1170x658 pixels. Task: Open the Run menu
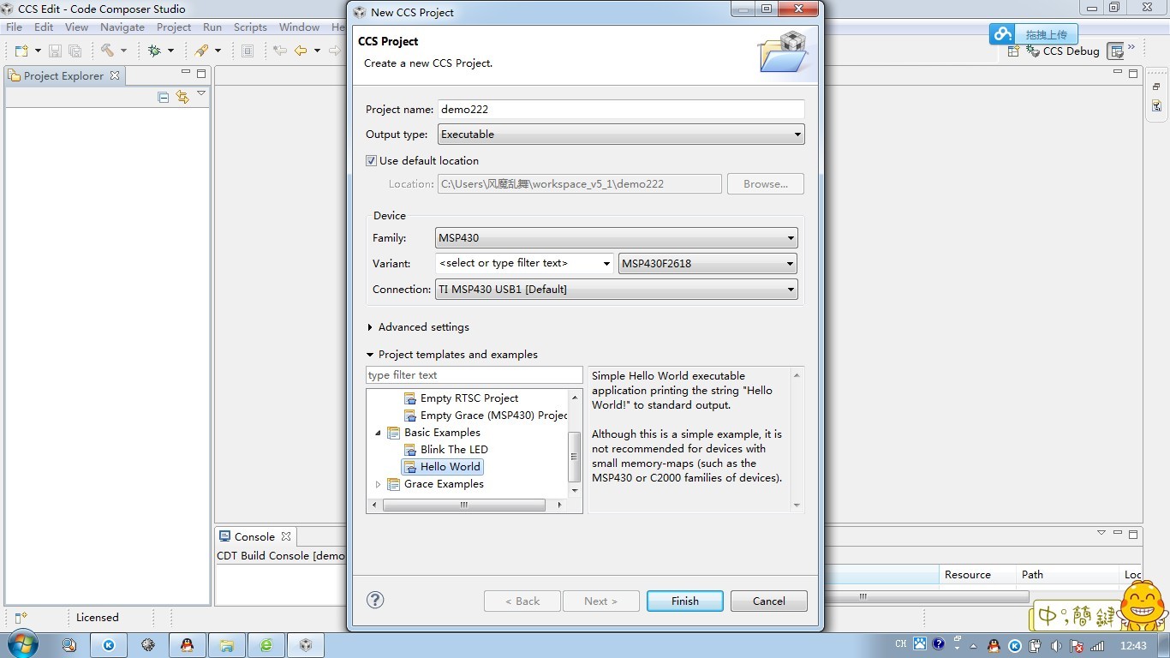(212, 27)
